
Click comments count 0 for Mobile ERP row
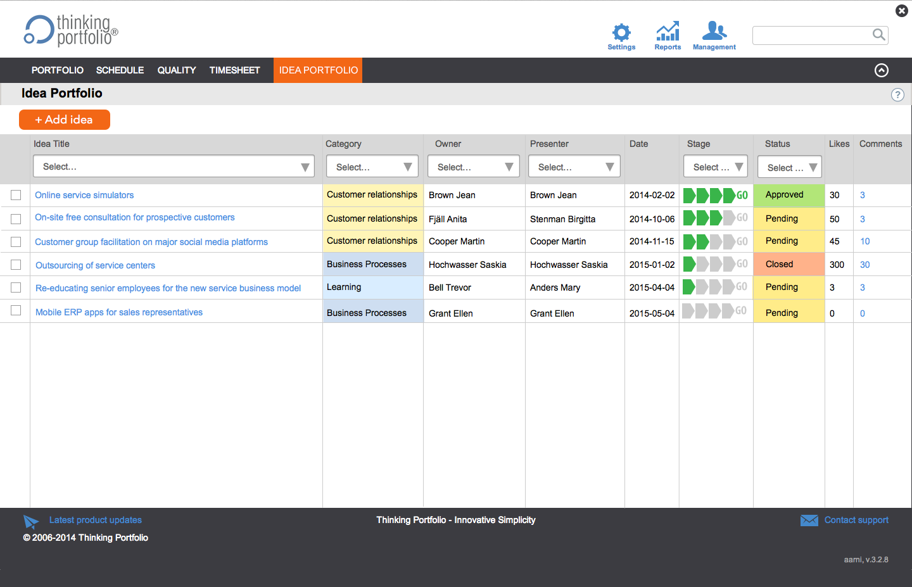863,313
